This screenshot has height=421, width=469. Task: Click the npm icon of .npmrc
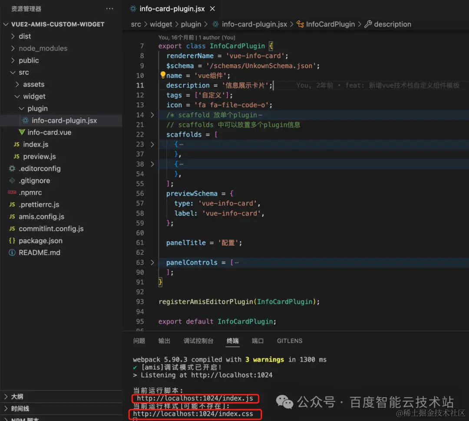pyautogui.click(x=12, y=192)
